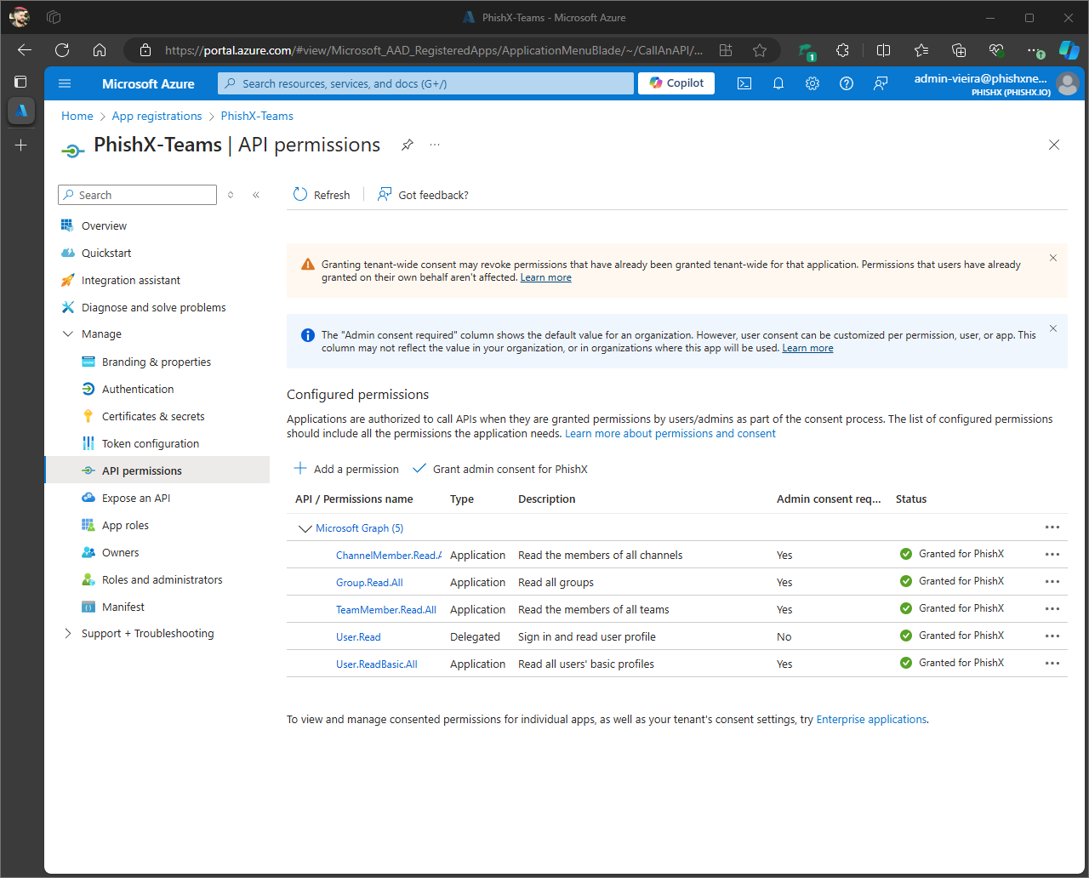This screenshot has height=878, width=1089.
Task: Open Overview in the side menu
Action: point(104,225)
